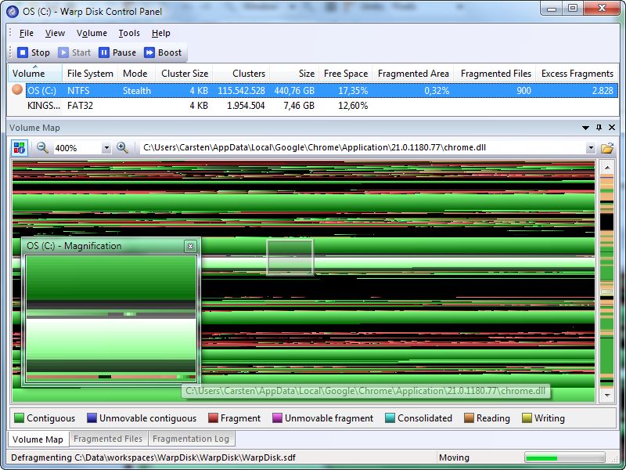The image size is (626, 470).
Task: Click the 17,35% free space cell
Action: click(x=353, y=91)
